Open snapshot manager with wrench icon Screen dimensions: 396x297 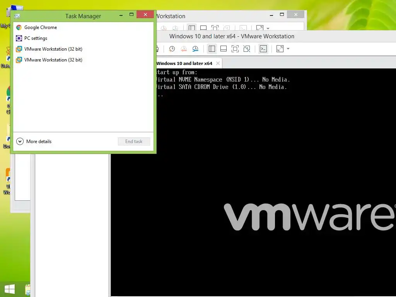(x=195, y=49)
